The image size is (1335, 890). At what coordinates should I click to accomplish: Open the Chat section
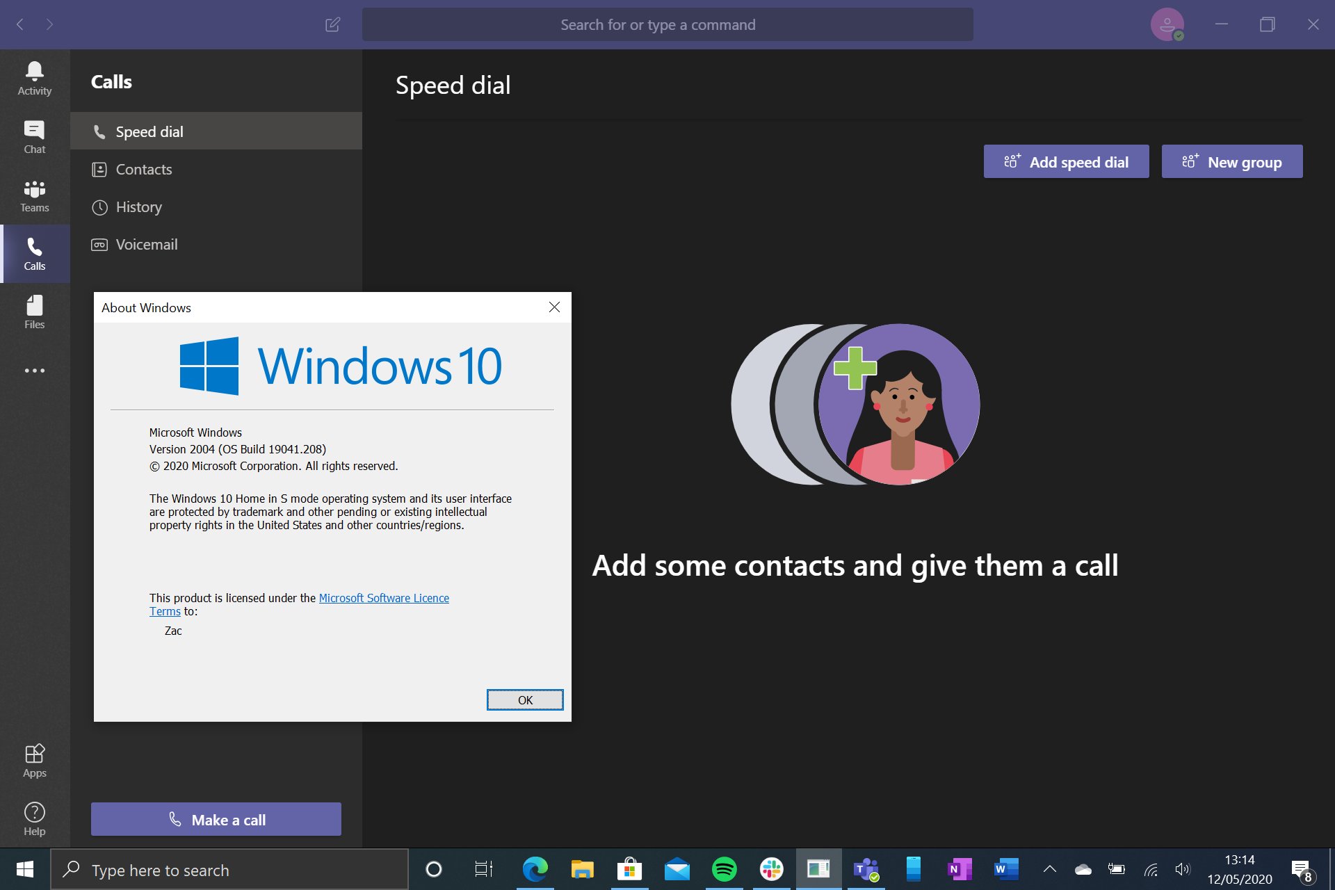tap(35, 137)
